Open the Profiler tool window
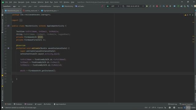196x110 pixels. click(x=47, y=104)
